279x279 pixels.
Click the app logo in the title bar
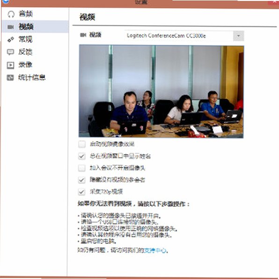click(6, 1)
